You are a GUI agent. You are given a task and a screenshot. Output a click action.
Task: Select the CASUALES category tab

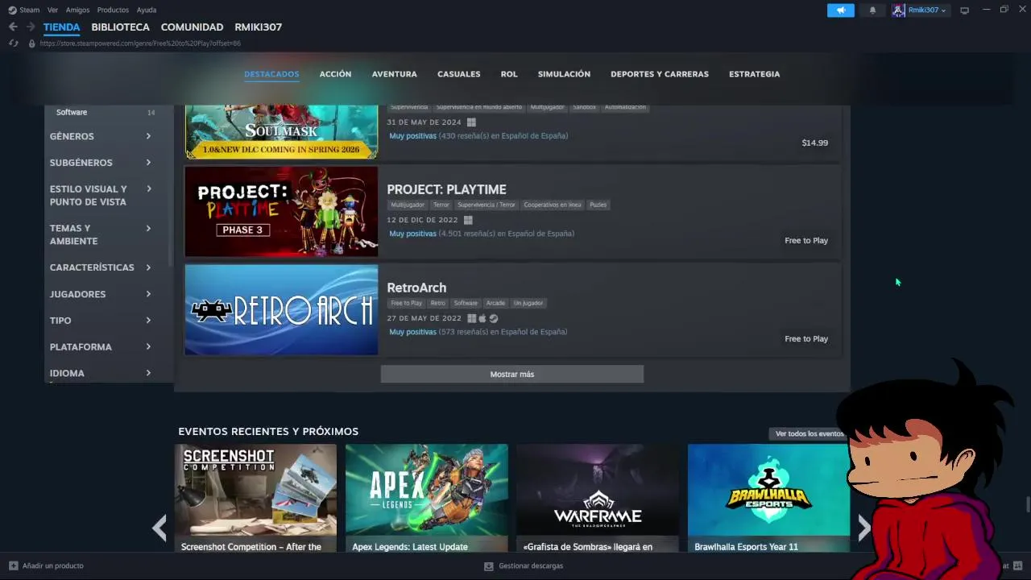(459, 74)
